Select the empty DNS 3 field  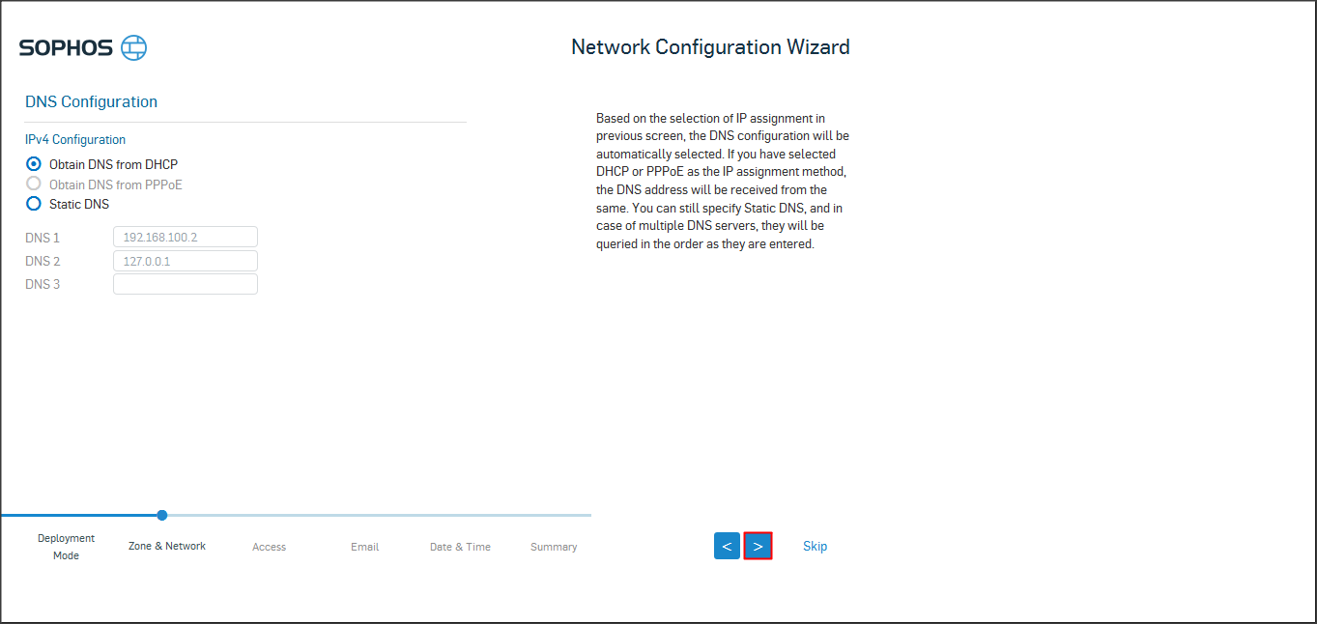click(x=185, y=284)
